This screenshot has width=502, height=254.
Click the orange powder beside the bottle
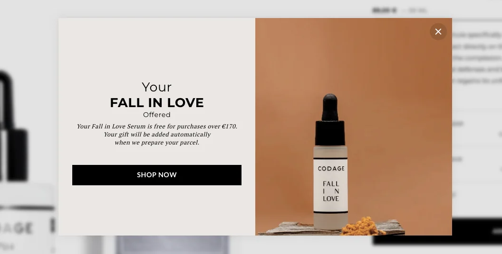362,226
